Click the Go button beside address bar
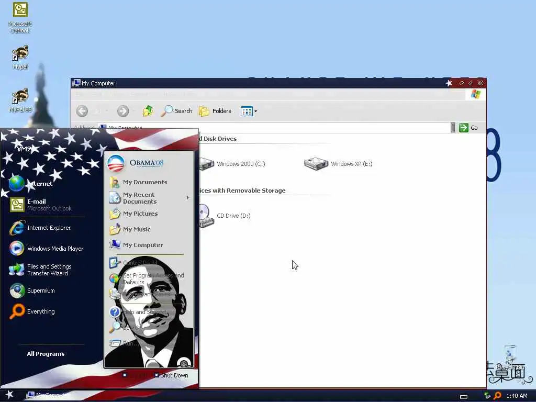Image resolution: width=536 pixels, height=402 pixels. point(468,128)
